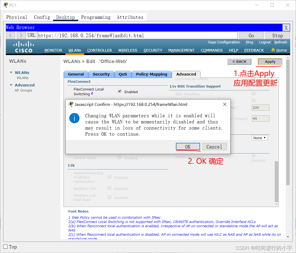The height and width of the screenshot is (253, 296).
Task: Select AP Groups in sidebar
Action: click(x=23, y=90)
